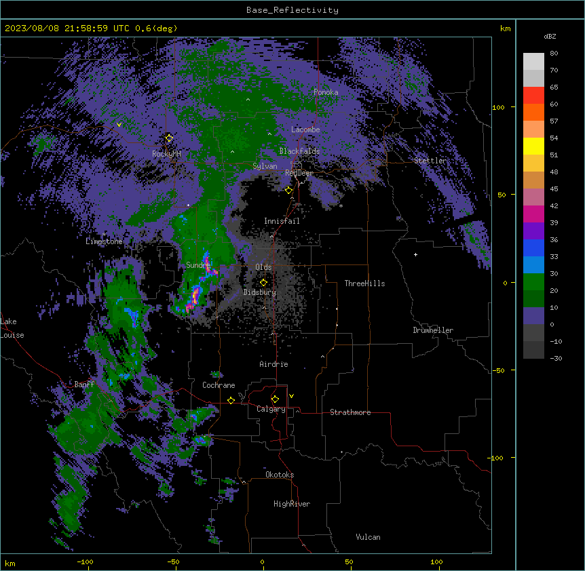Click the Drumheller city label
This screenshot has height=571, width=585.
[433, 330]
